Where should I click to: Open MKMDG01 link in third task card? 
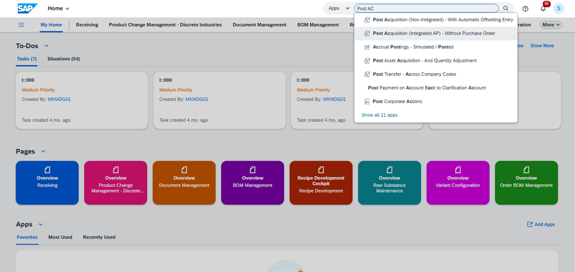coord(334,99)
